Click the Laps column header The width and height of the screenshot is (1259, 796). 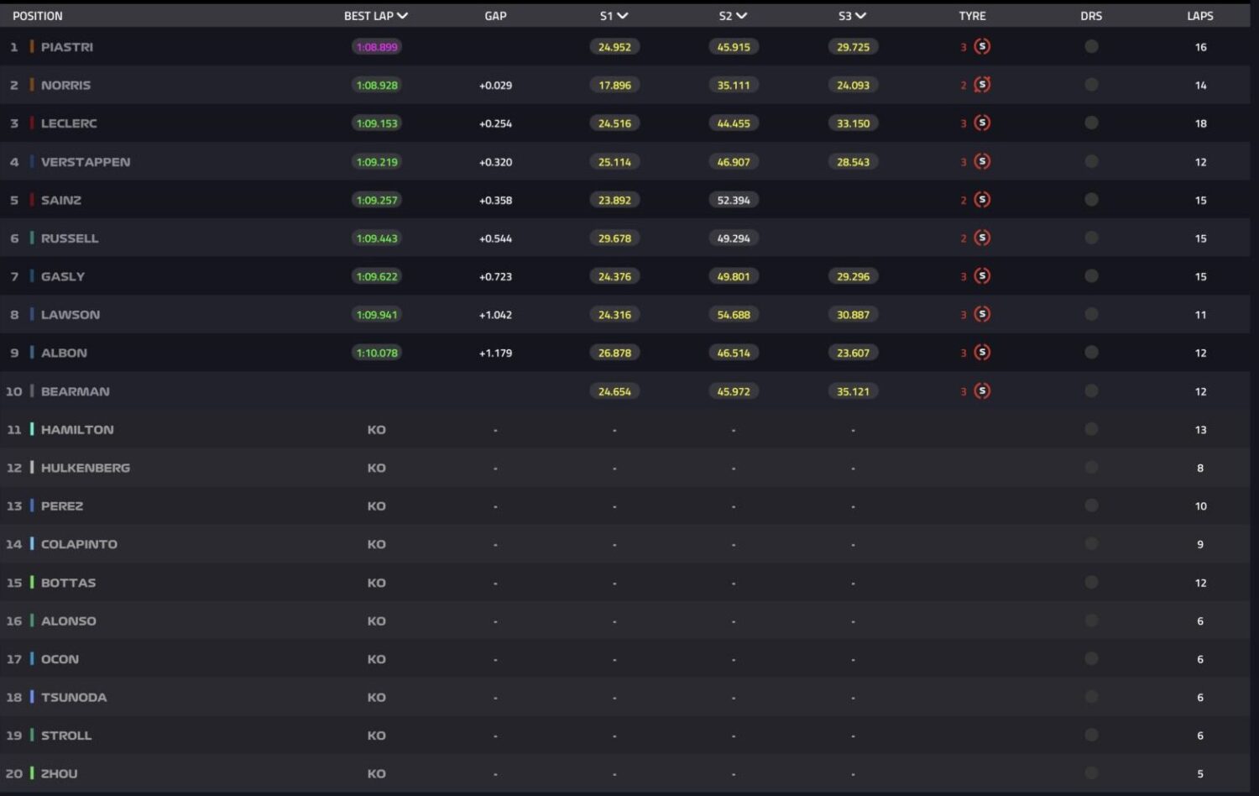coord(1200,16)
